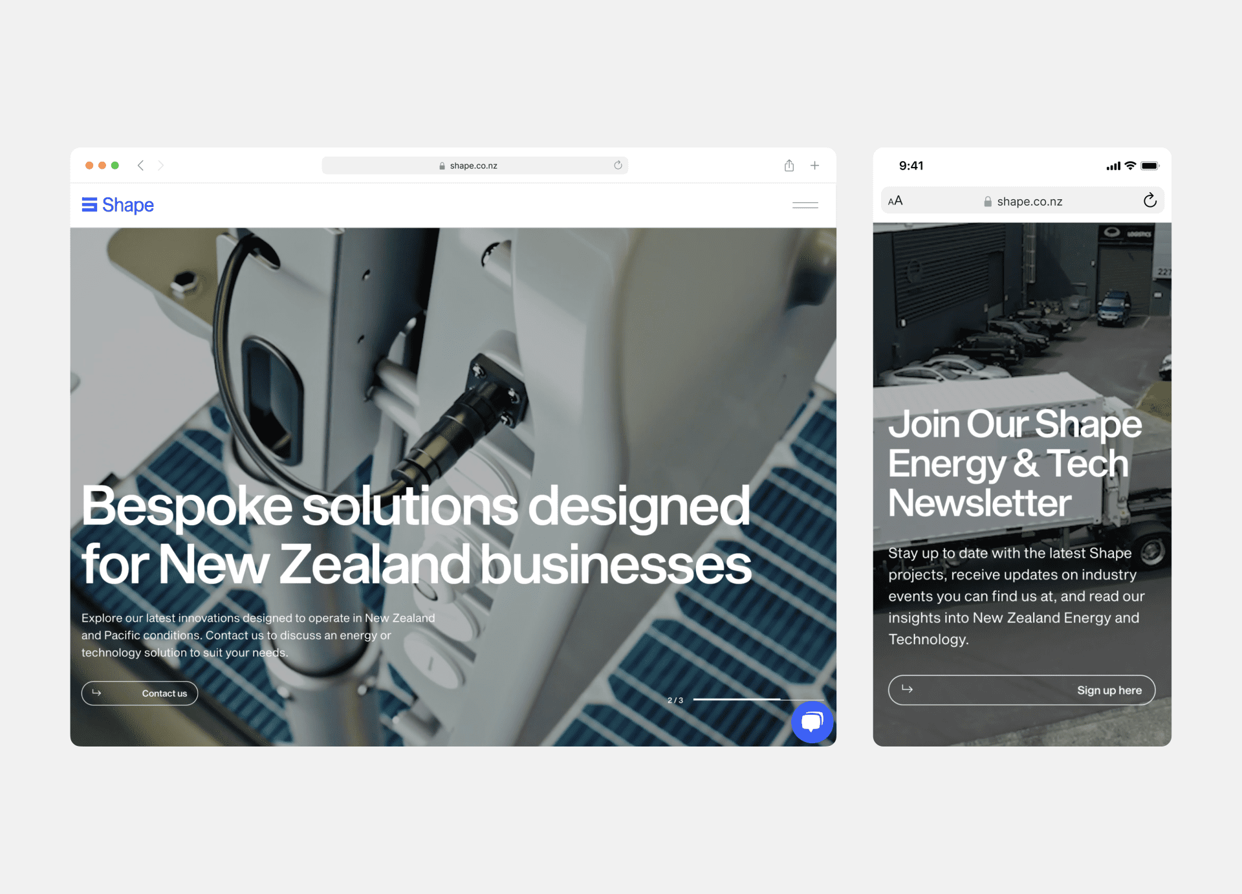Viewport: 1242px width, 894px height.
Task: Click the Bespoke solutions hero heading
Action: 416,535
